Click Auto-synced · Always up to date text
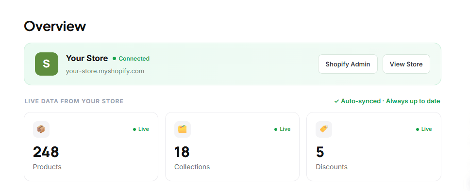 click(390, 101)
